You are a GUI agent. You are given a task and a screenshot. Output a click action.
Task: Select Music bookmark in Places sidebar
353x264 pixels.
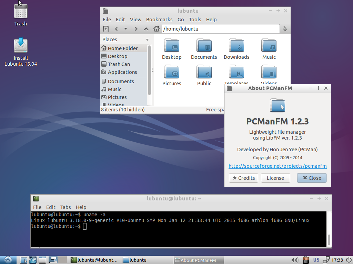click(124, 89)
